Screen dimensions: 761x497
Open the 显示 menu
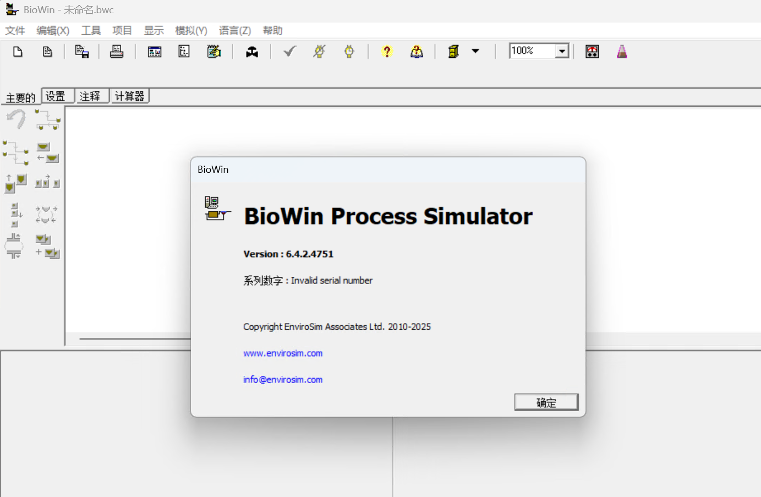154,30
